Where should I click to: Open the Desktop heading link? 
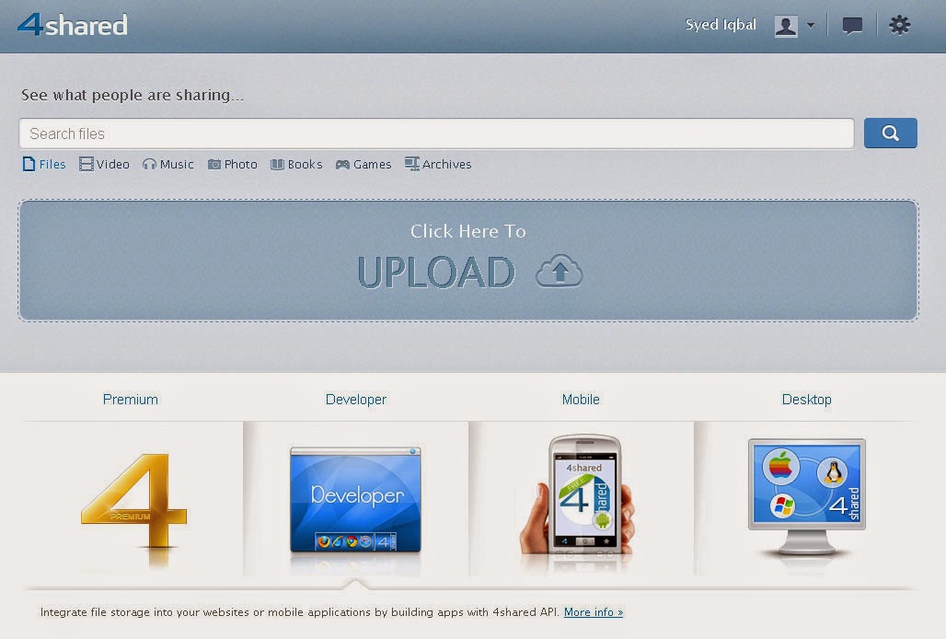[x=806, y=400]
